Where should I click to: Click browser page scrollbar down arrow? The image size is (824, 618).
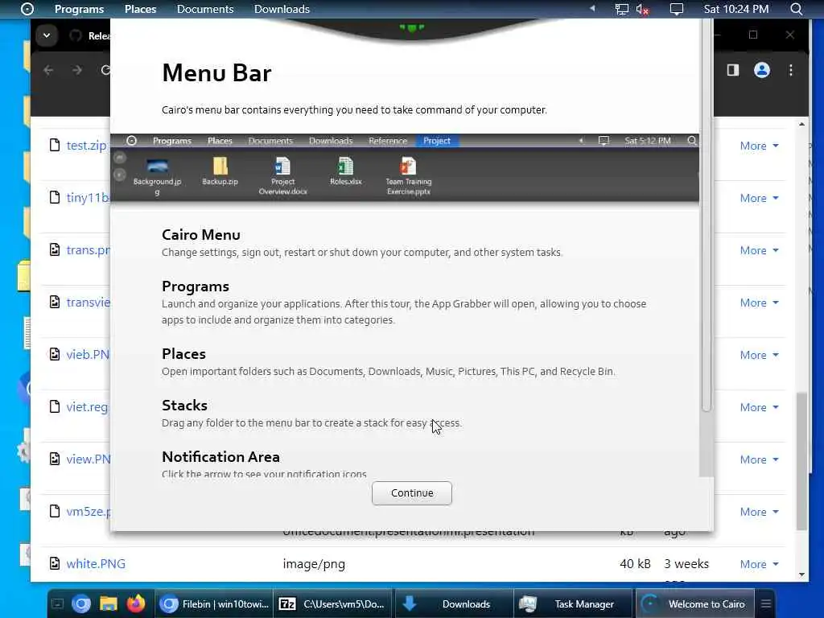pyautogui.click(x=801, y=575)
